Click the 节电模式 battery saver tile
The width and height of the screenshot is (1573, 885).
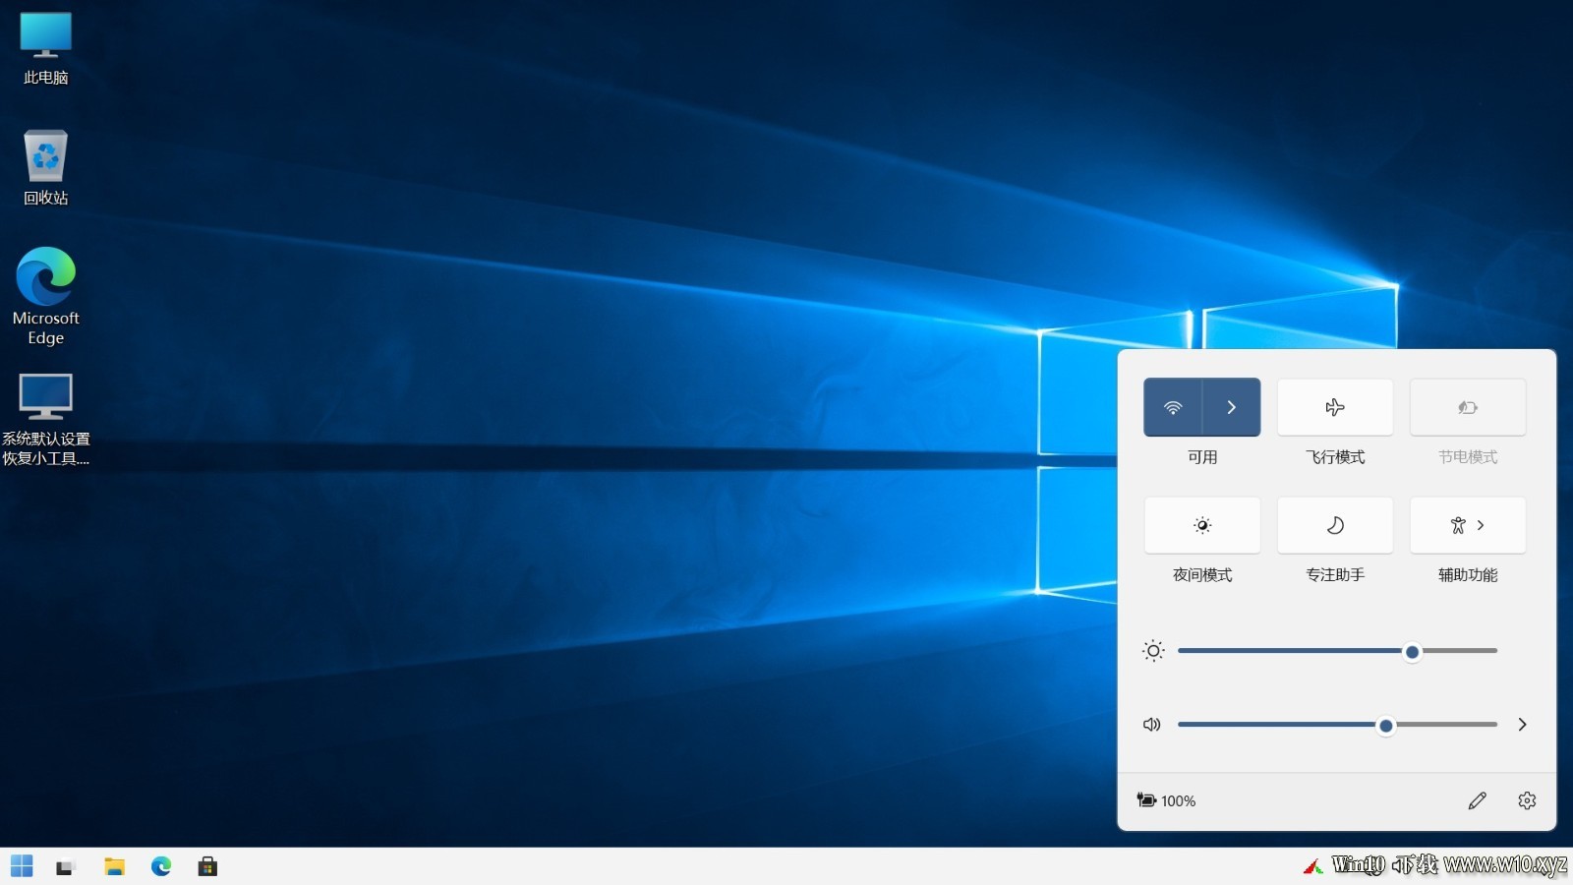point(1468,407)
